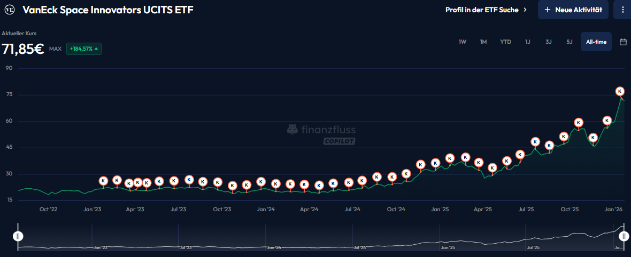Click the Neue Aktivität button

573,10
